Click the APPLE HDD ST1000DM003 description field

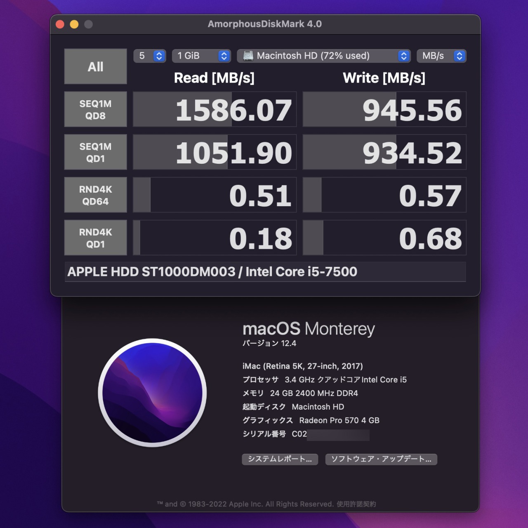265,272
